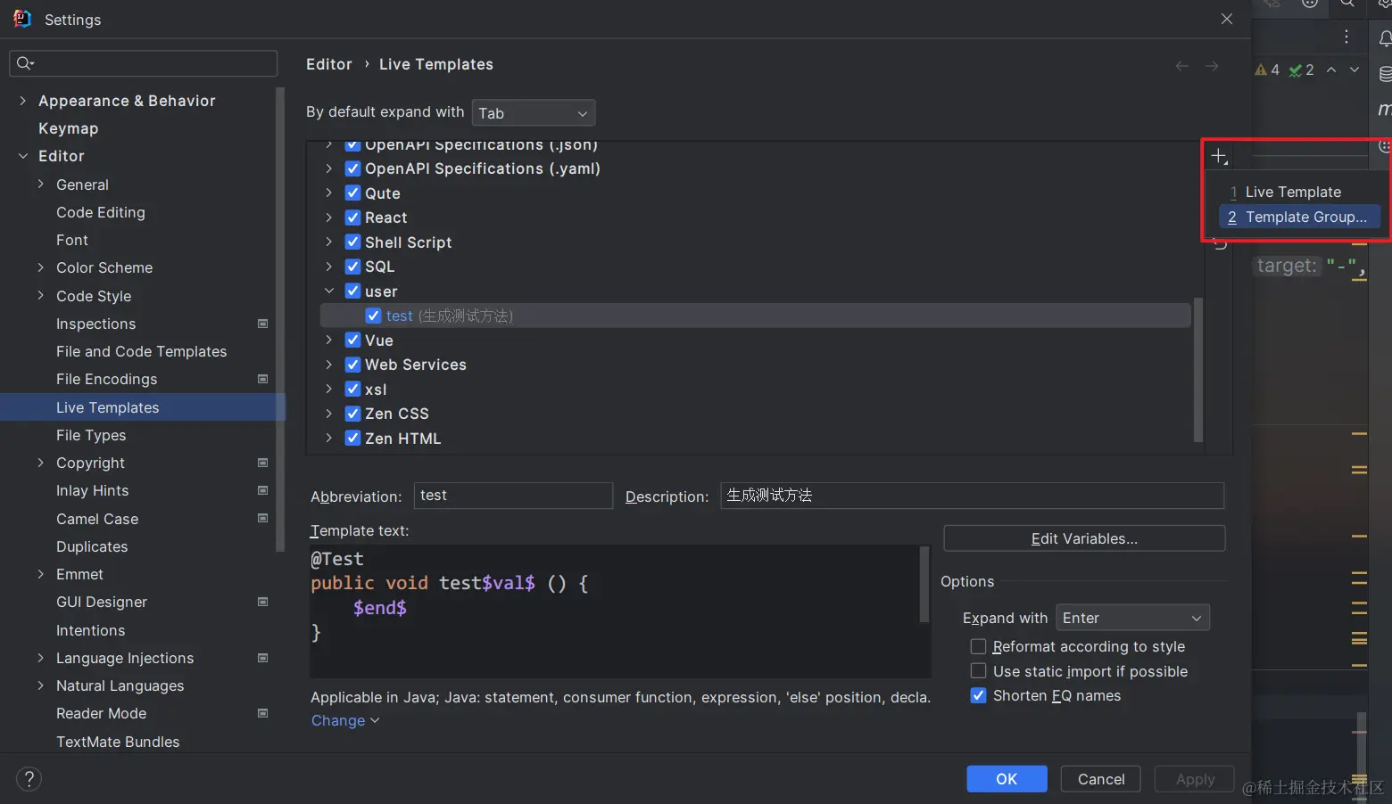Enable Use static import if possible

pyautogui.click(x=979, y=671)
